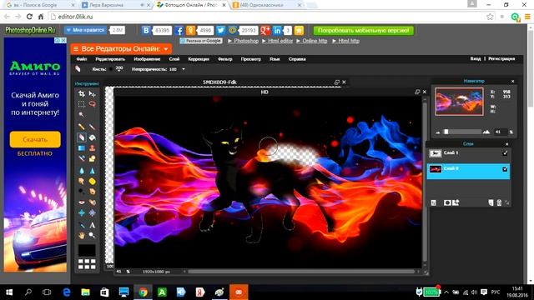Open the Слой menu
534x300 pixels.
174,59
